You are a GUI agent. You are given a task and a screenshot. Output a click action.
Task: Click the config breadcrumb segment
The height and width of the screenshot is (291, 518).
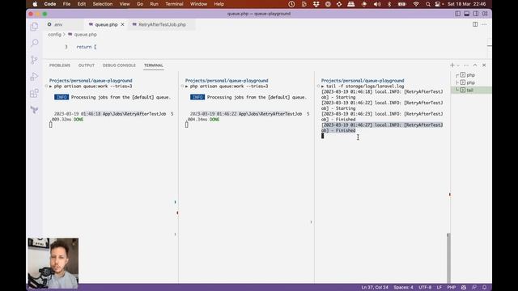point(54,34)
